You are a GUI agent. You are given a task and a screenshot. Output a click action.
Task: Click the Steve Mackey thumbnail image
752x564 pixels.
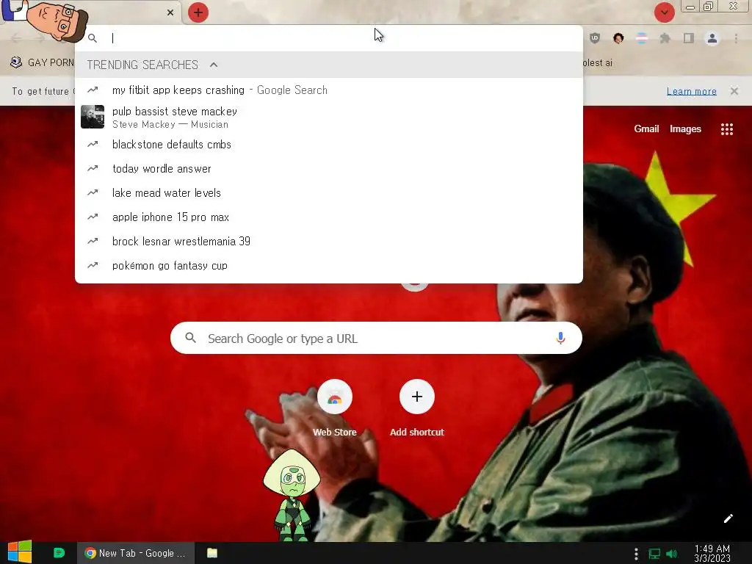click(93, 117)
